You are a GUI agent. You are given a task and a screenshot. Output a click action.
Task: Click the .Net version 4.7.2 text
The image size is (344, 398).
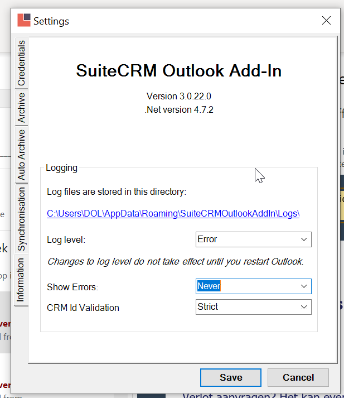[x=179, y=109]
